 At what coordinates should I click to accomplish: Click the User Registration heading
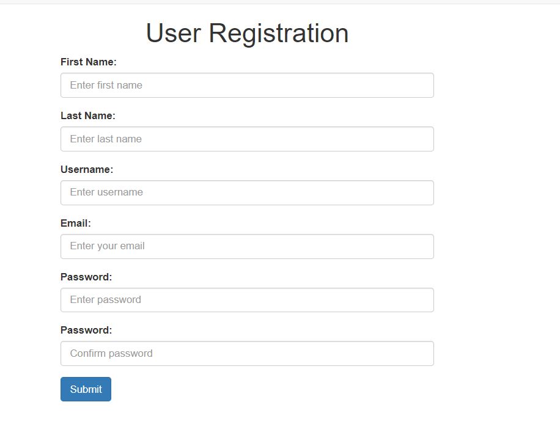(x=246, y=33)
